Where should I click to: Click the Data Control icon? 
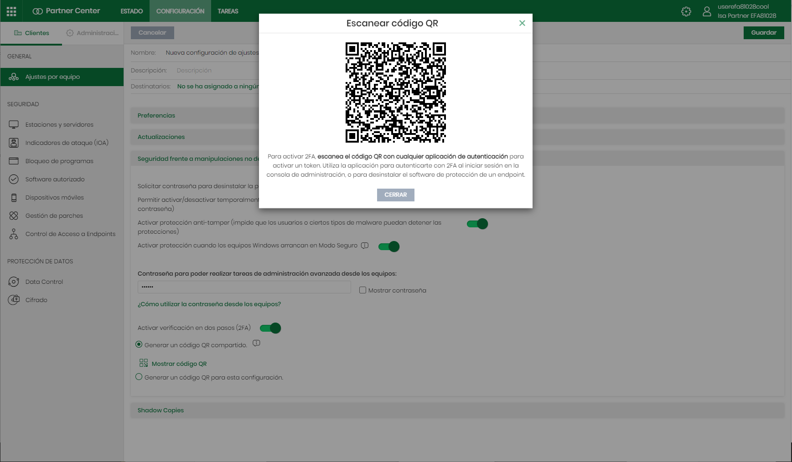tap(14, 282)
